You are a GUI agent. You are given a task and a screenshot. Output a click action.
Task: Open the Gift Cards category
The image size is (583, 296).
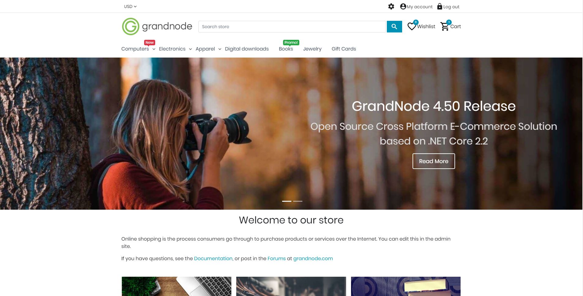344,49
